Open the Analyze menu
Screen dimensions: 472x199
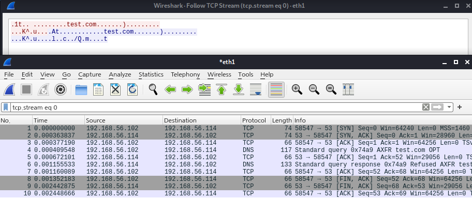pyautogui.click(x=120, y=74)
